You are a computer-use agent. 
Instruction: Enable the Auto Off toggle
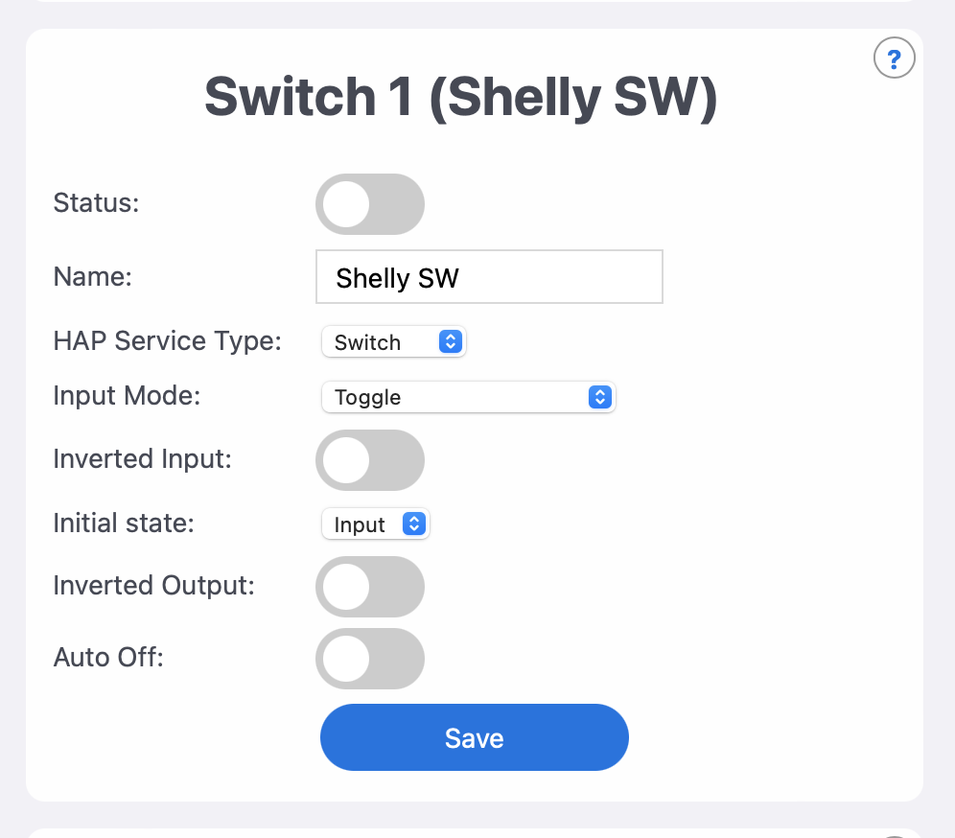369,659
